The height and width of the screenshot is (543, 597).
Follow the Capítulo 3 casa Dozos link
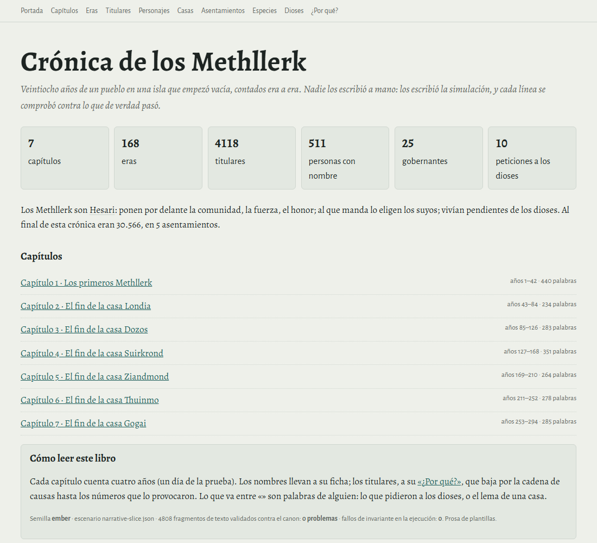[x=84, y=330]
